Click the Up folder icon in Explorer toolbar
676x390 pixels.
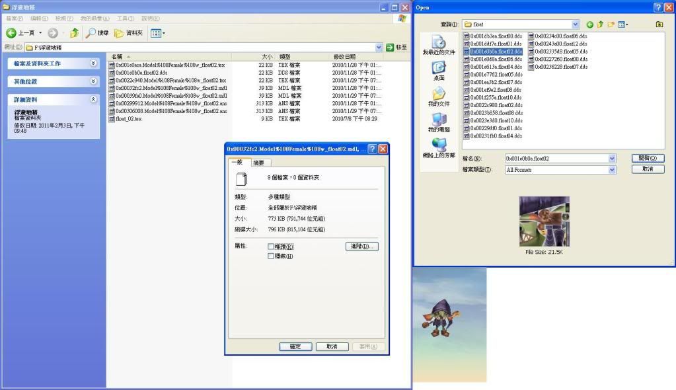tap(74, 33)
